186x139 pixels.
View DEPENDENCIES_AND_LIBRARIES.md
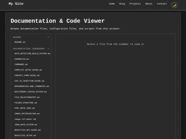(32, 86)
